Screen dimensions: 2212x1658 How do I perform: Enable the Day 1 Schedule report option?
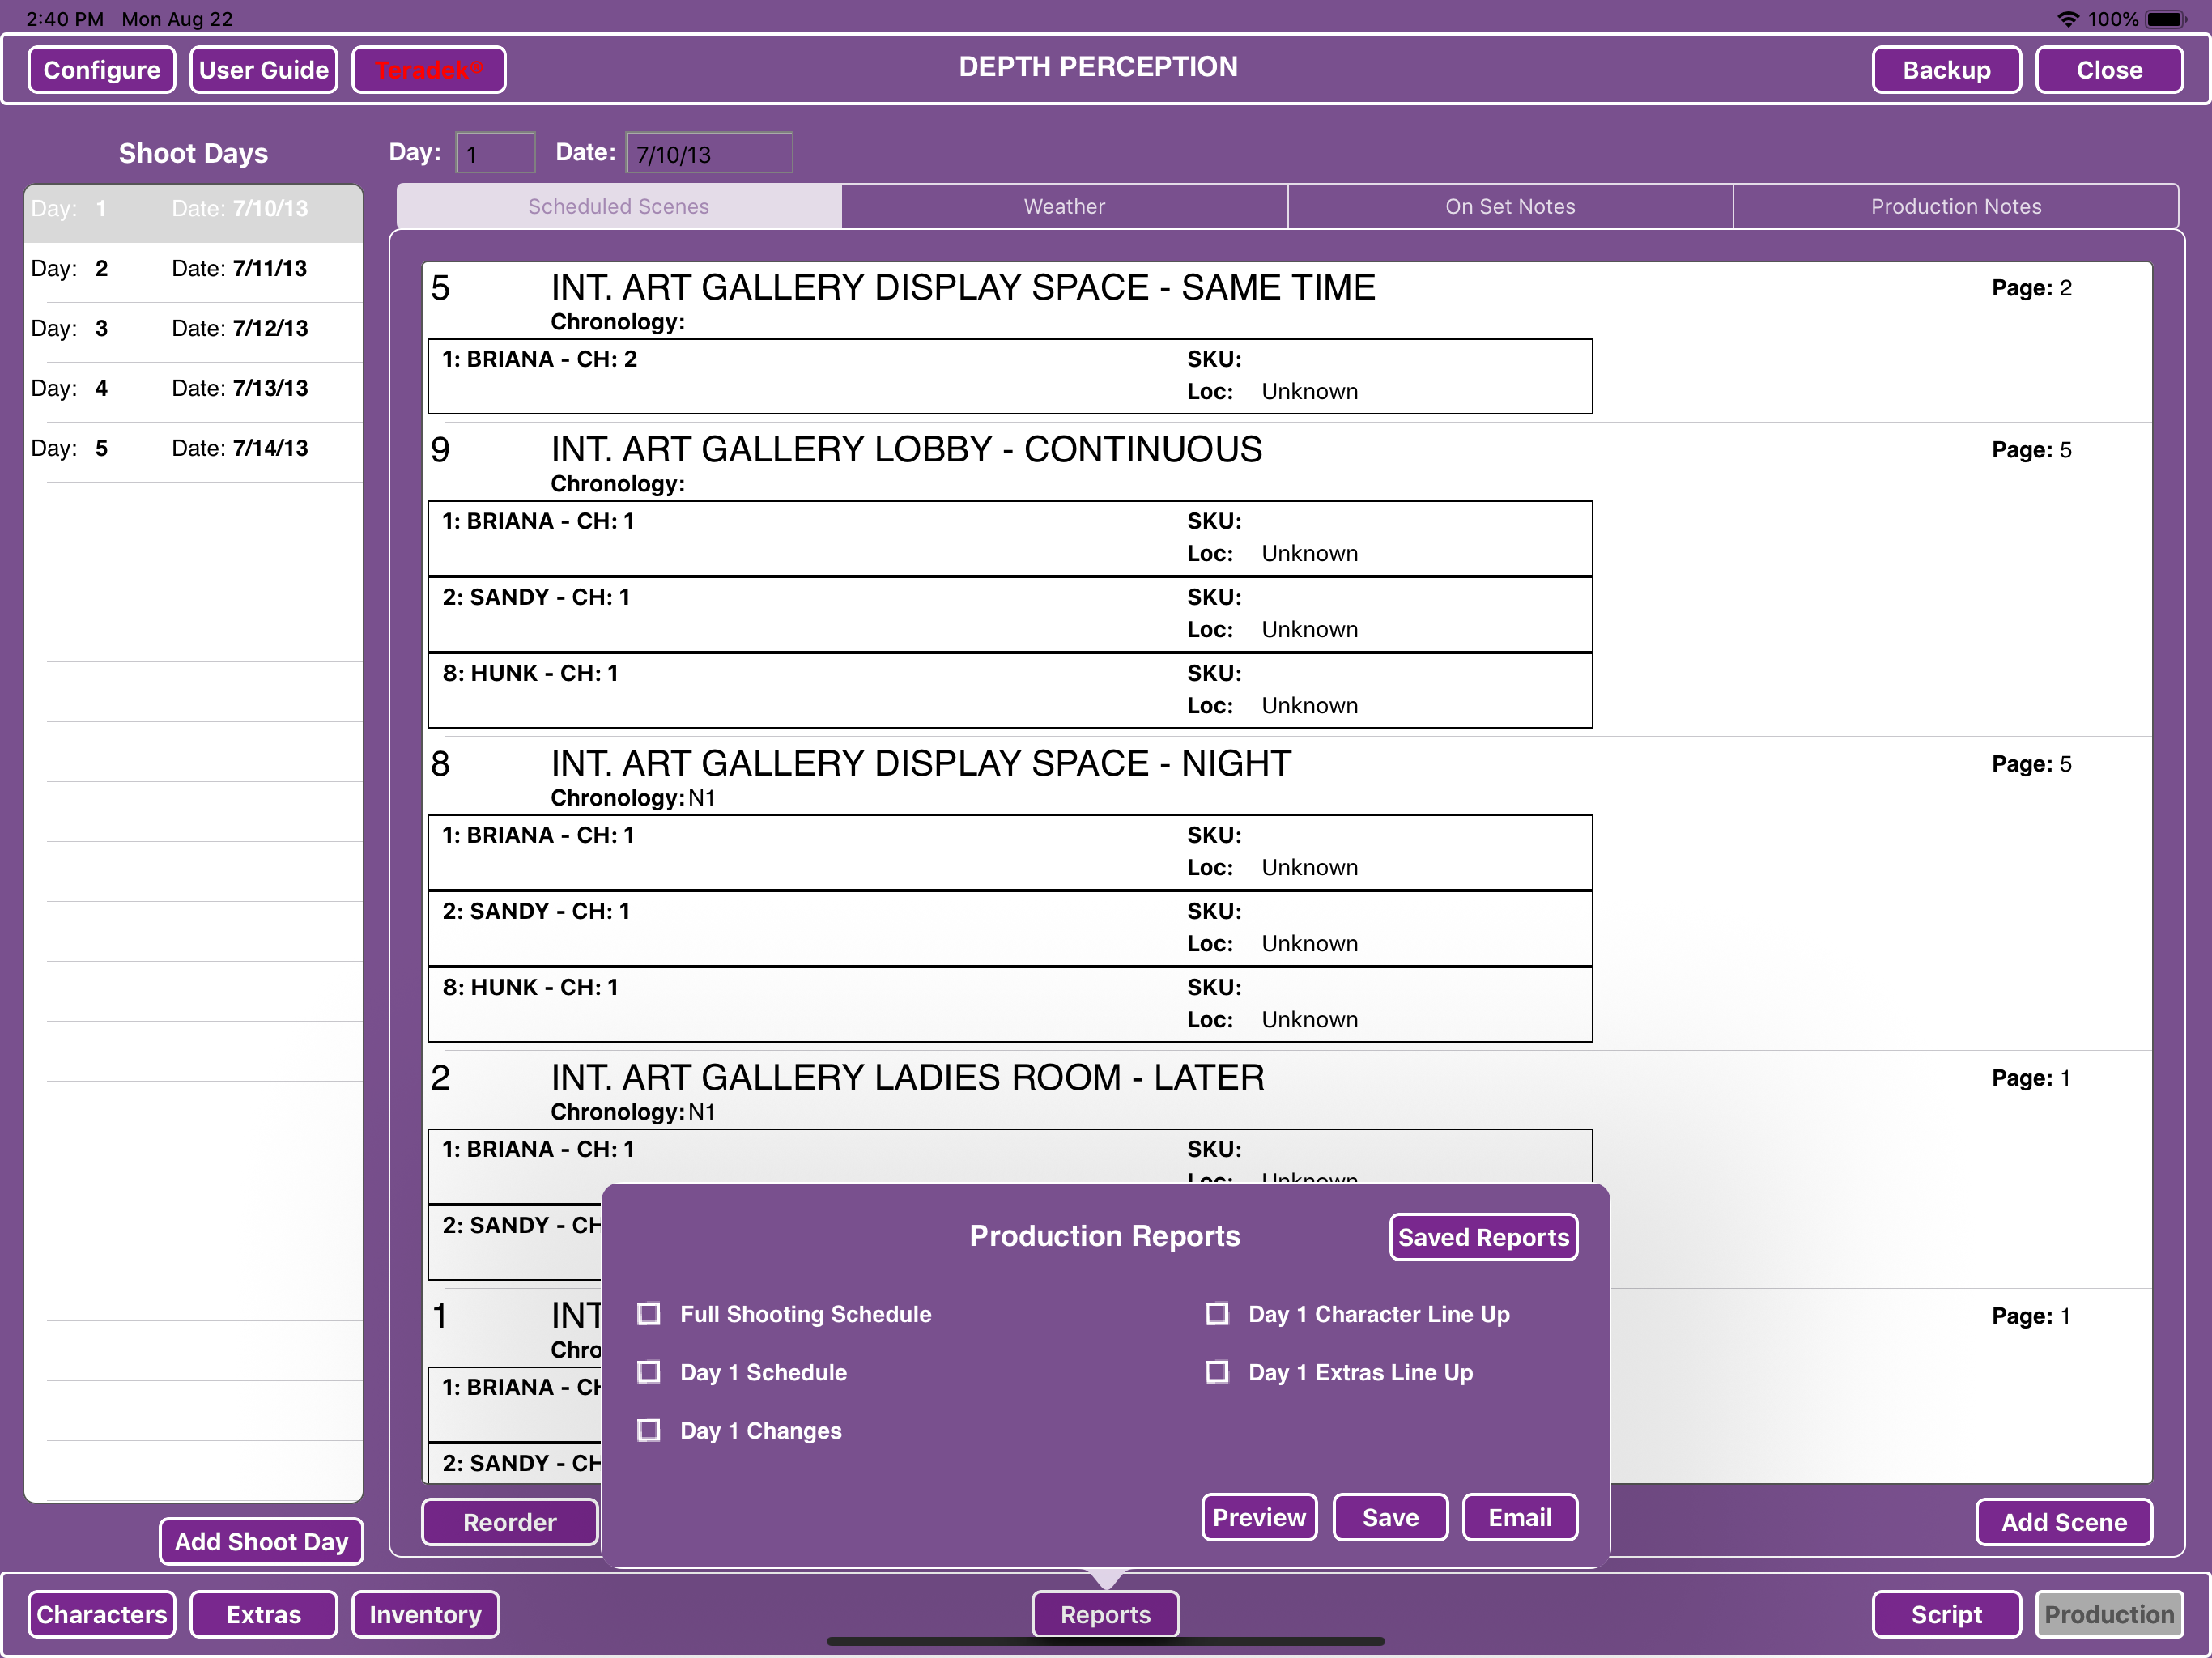(x=649, y=1371)
